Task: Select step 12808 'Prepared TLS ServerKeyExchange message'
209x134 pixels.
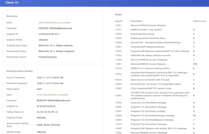Action: coord(152,116)
